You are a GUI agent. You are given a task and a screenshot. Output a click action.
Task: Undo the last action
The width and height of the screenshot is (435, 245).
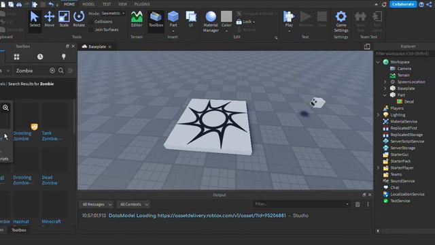tap(51, 4)
